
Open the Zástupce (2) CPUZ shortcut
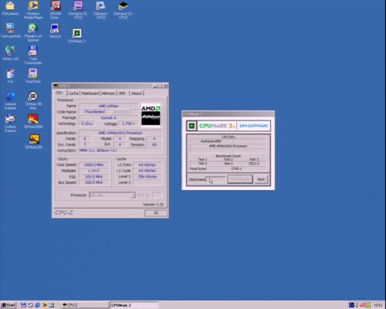click(123, 10)
